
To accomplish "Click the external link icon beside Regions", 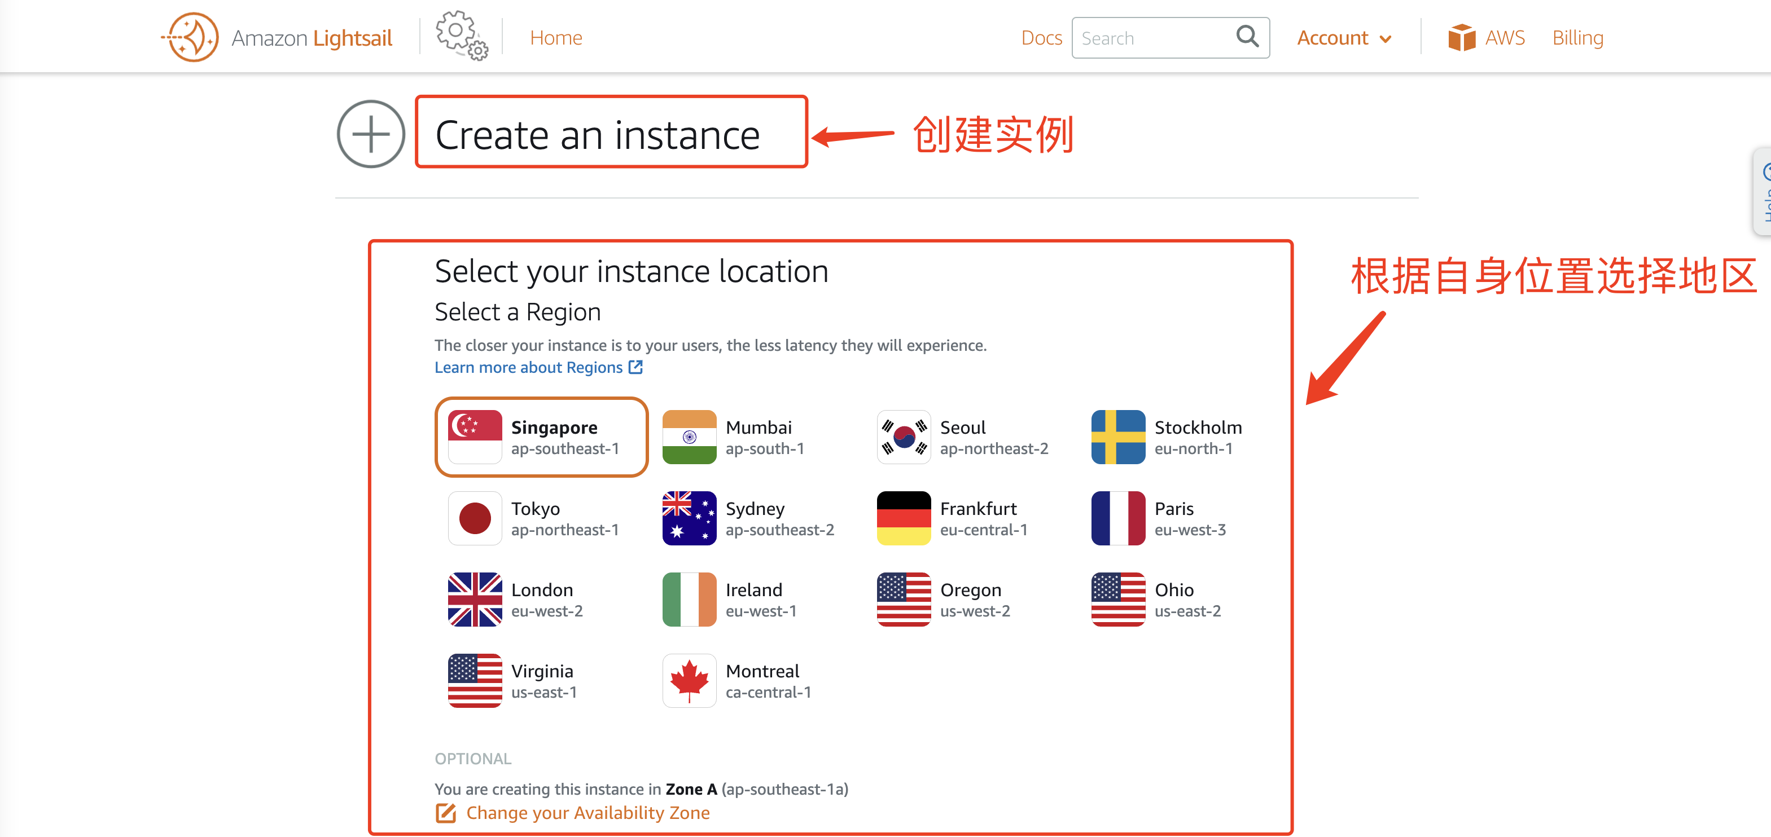I will pos(636,368).
